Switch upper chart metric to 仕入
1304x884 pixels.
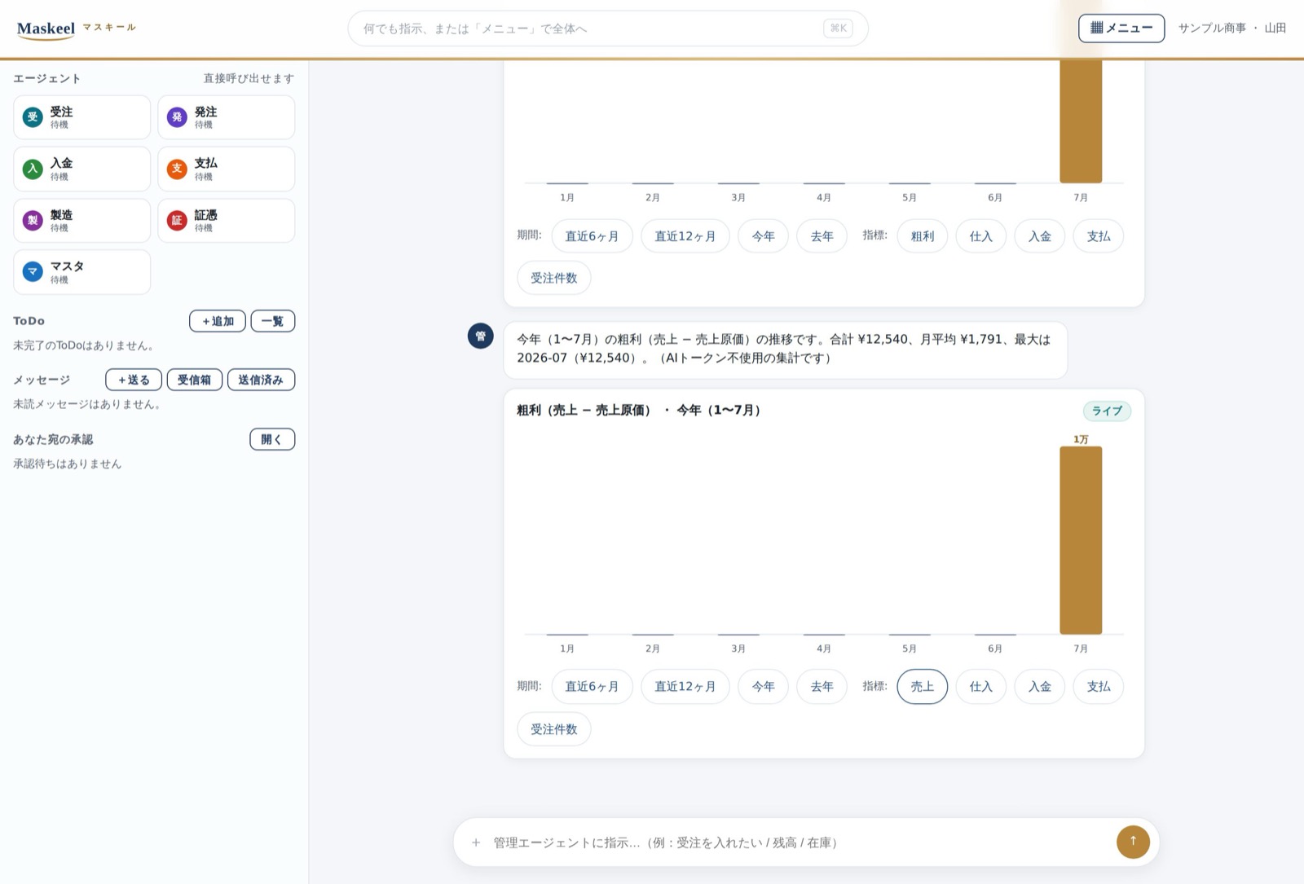981,236
